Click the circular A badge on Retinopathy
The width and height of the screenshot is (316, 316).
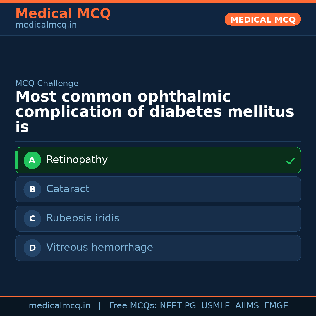click(32, 160)
